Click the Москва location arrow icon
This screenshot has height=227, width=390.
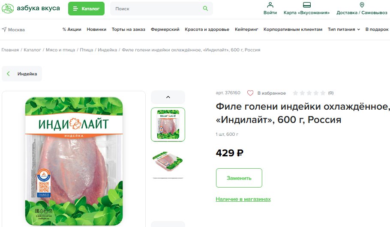[x=4, y=29]
